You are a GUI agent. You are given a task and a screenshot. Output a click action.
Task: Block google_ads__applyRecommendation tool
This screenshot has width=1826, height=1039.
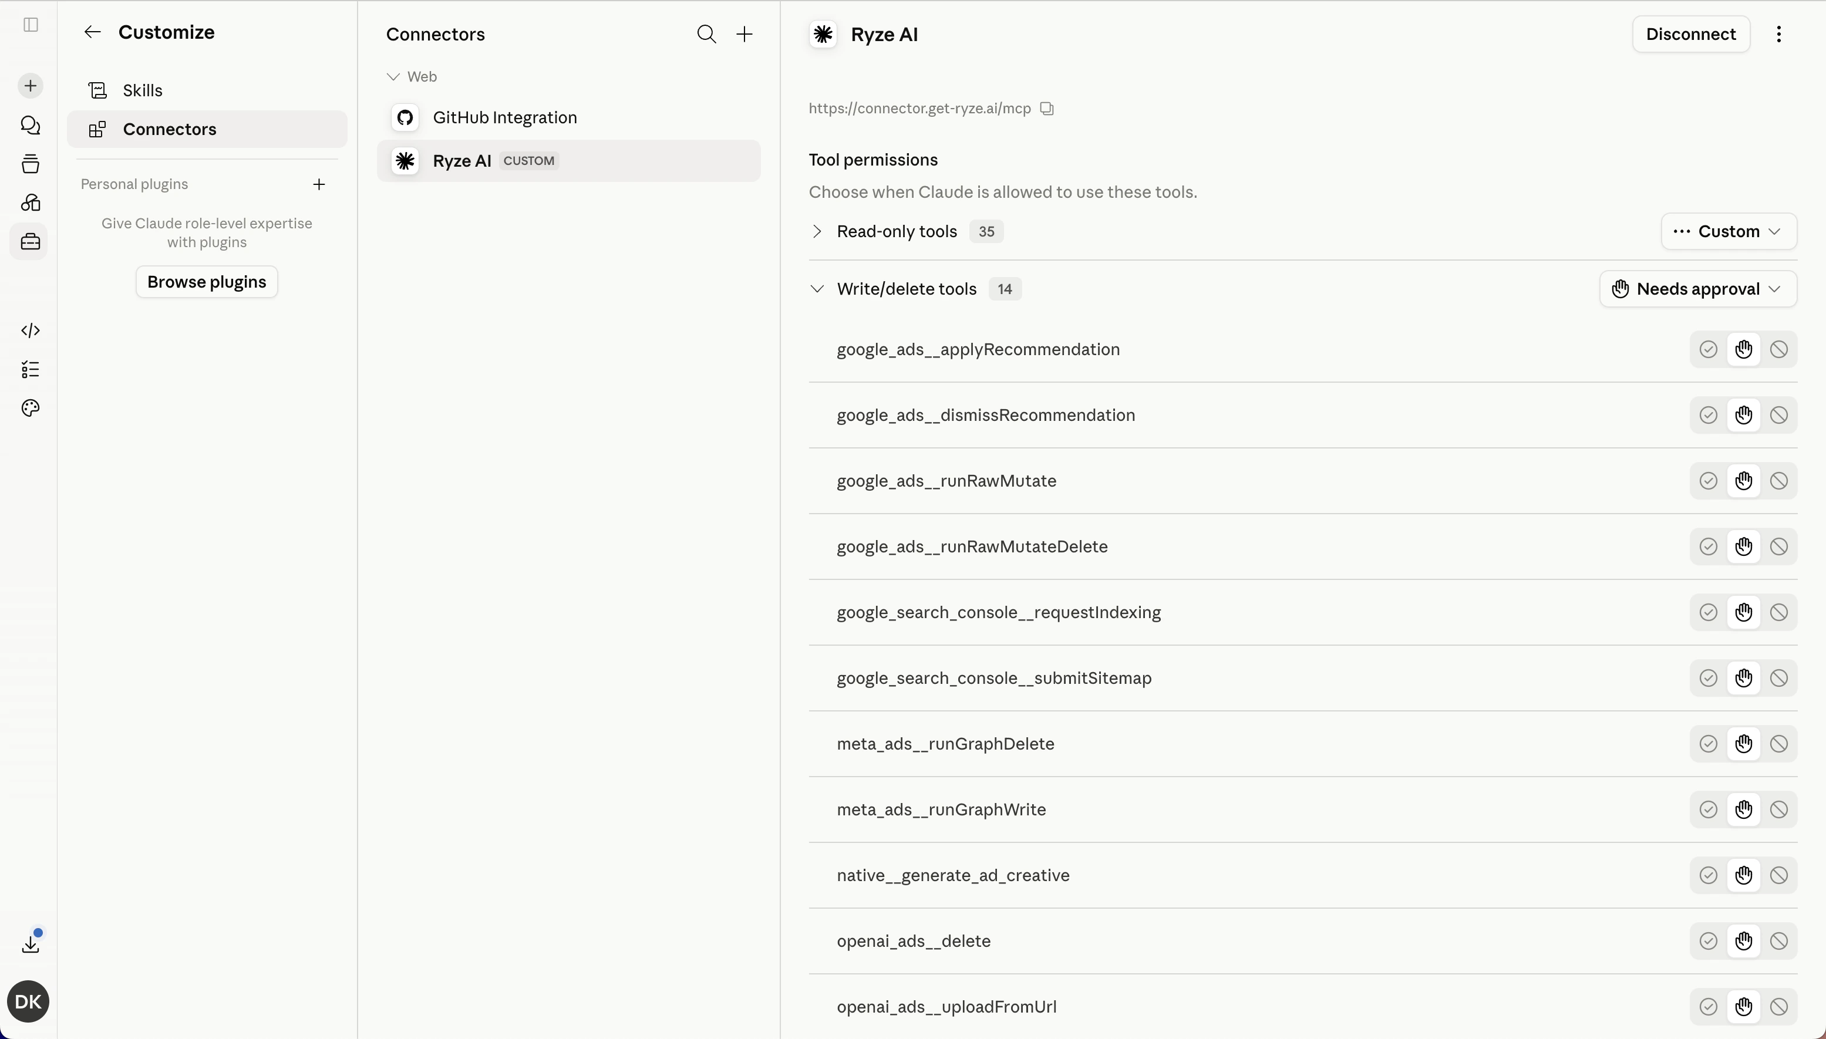pyautogui.click(x=1779, y=350)
